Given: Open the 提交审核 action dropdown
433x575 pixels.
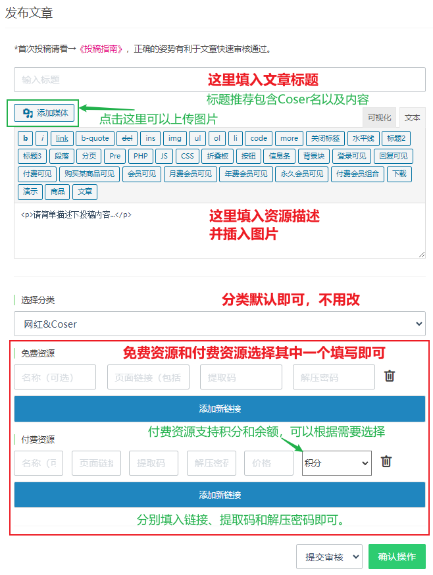Looking at the screenshot, I should [x=329, y=557].
